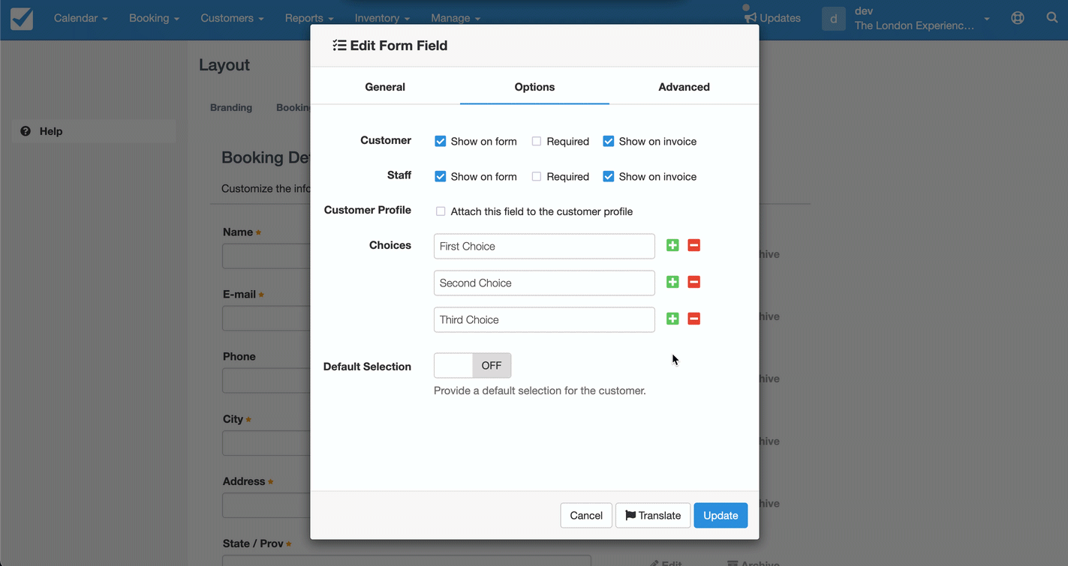
Task: Toggle Customer Show on form checkbox
Action: pos(441,141)
